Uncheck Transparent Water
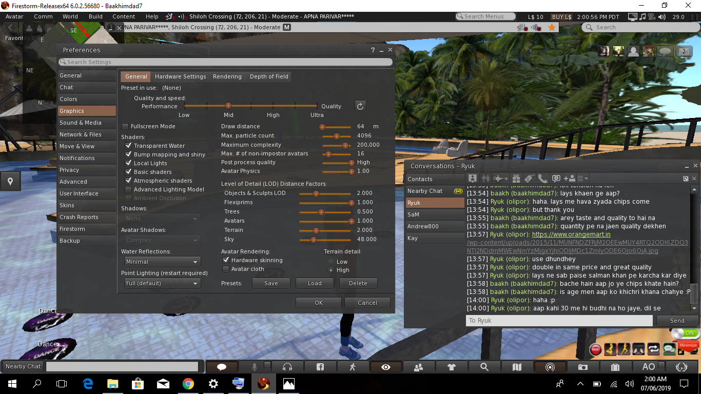 tap(129, 146)
